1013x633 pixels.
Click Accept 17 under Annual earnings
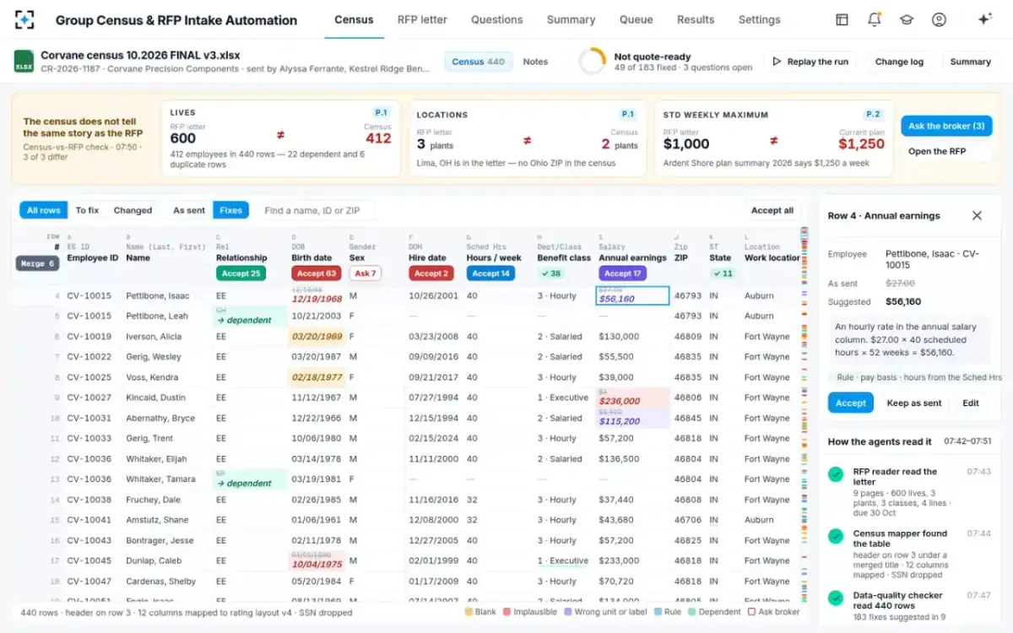622,273
